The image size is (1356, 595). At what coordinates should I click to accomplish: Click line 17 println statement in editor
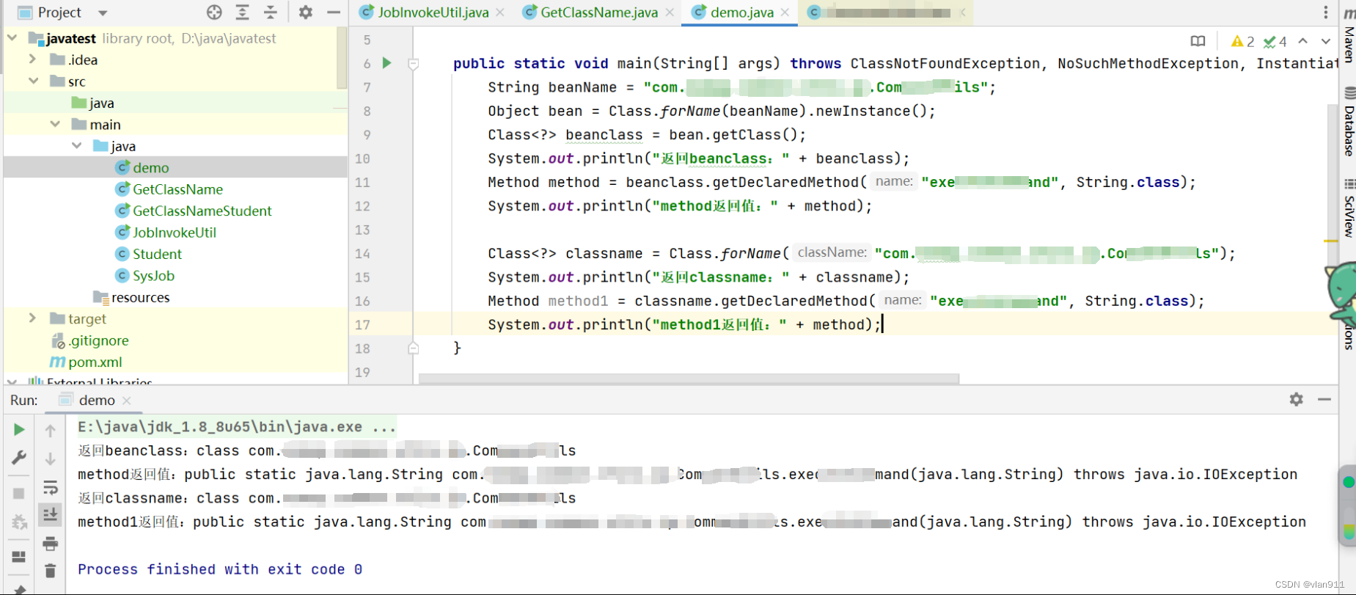point(684,324)
